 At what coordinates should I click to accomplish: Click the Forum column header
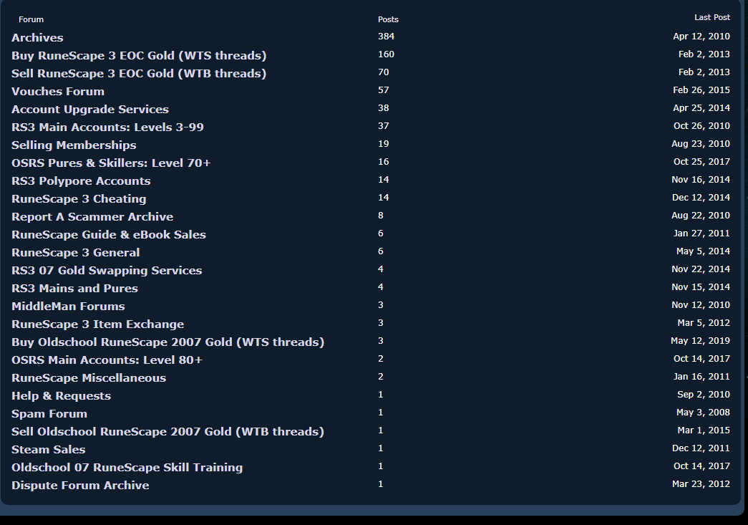tap(31, 19)
